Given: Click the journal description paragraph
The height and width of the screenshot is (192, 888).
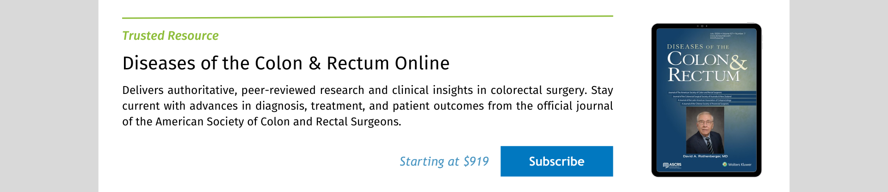Looking at the screenshot, I should tap(367, 106).
